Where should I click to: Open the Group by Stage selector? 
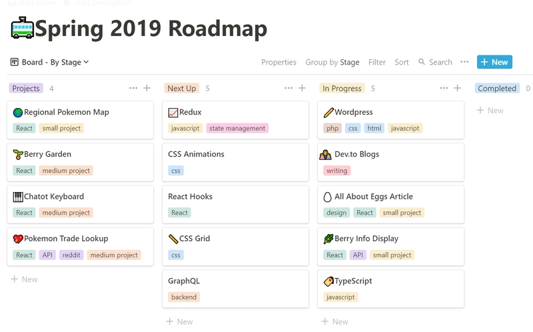[332, 62]
